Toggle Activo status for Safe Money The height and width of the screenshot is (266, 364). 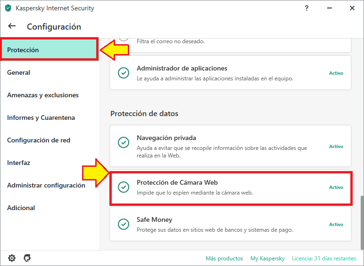pos(336,224)
